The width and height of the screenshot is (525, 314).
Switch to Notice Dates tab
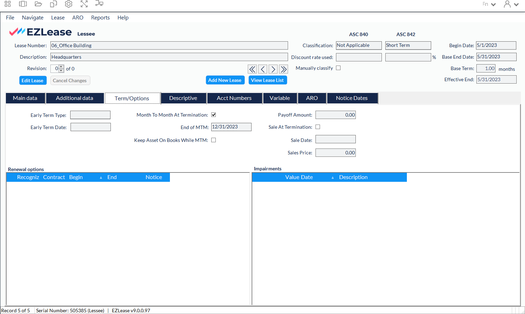pos(352,98)
